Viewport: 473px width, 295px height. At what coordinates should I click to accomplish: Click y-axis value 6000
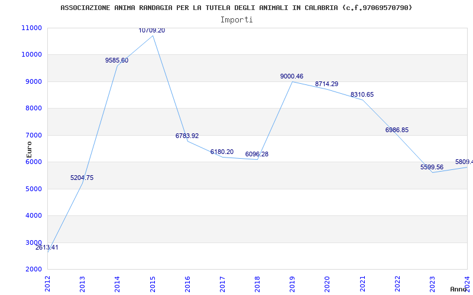click(34, 162)
